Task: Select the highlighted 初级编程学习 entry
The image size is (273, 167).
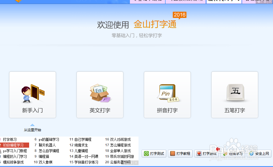Action: (x=15, y=145)
